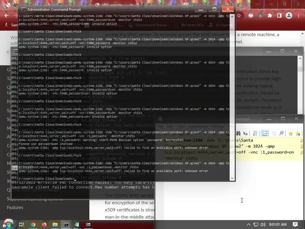Click the Zoom magnifier icon in Notepad toolbar

(281, 133)
